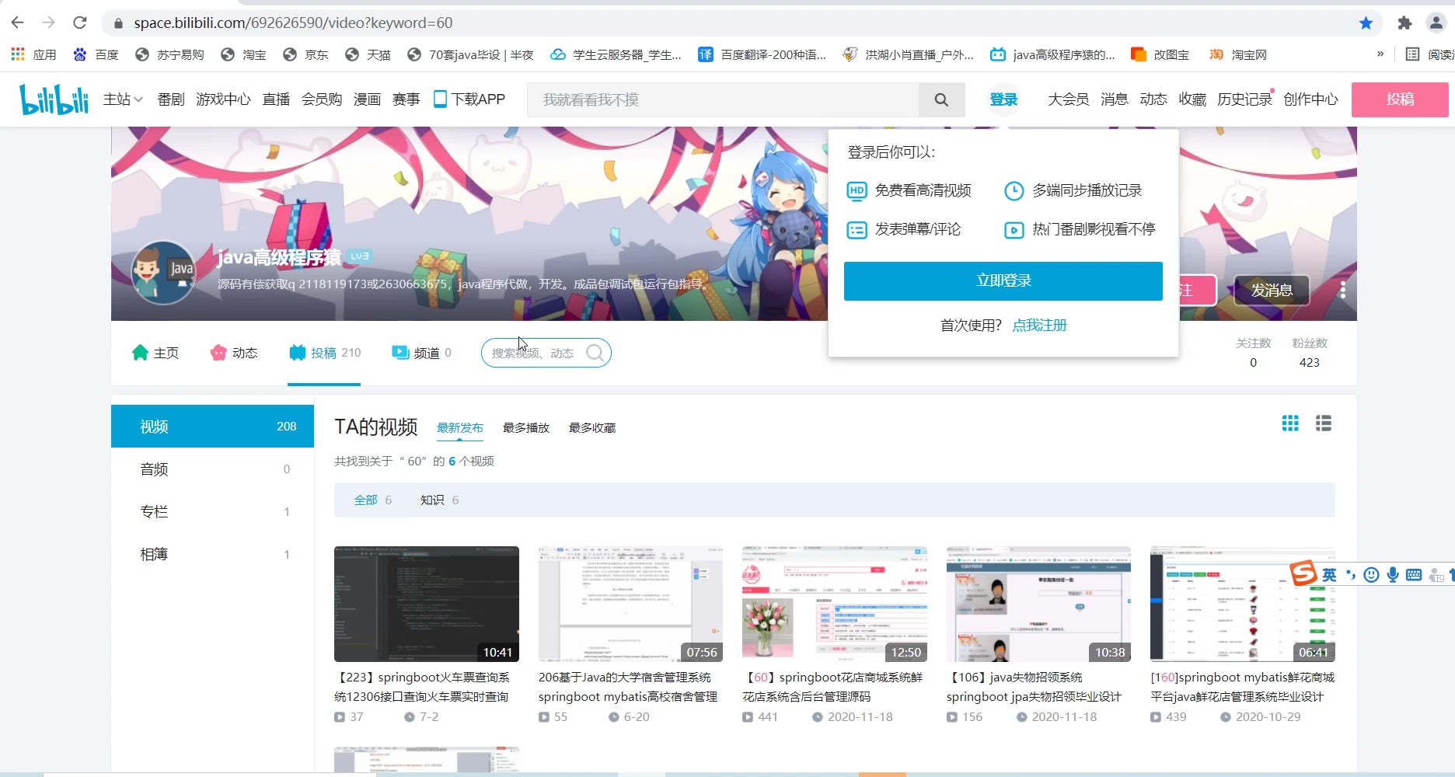Select 视频 208 in sidebar
Viewport: 1455px width, 777px height.
212,427
